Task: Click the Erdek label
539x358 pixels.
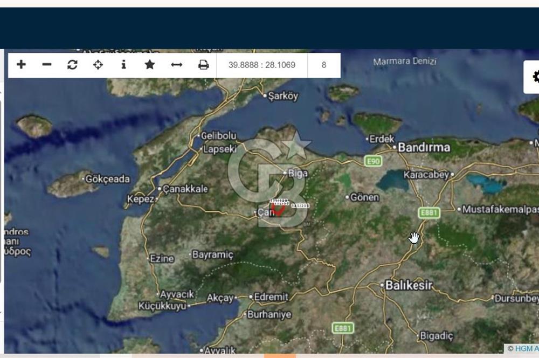Action: coord(382,139)
